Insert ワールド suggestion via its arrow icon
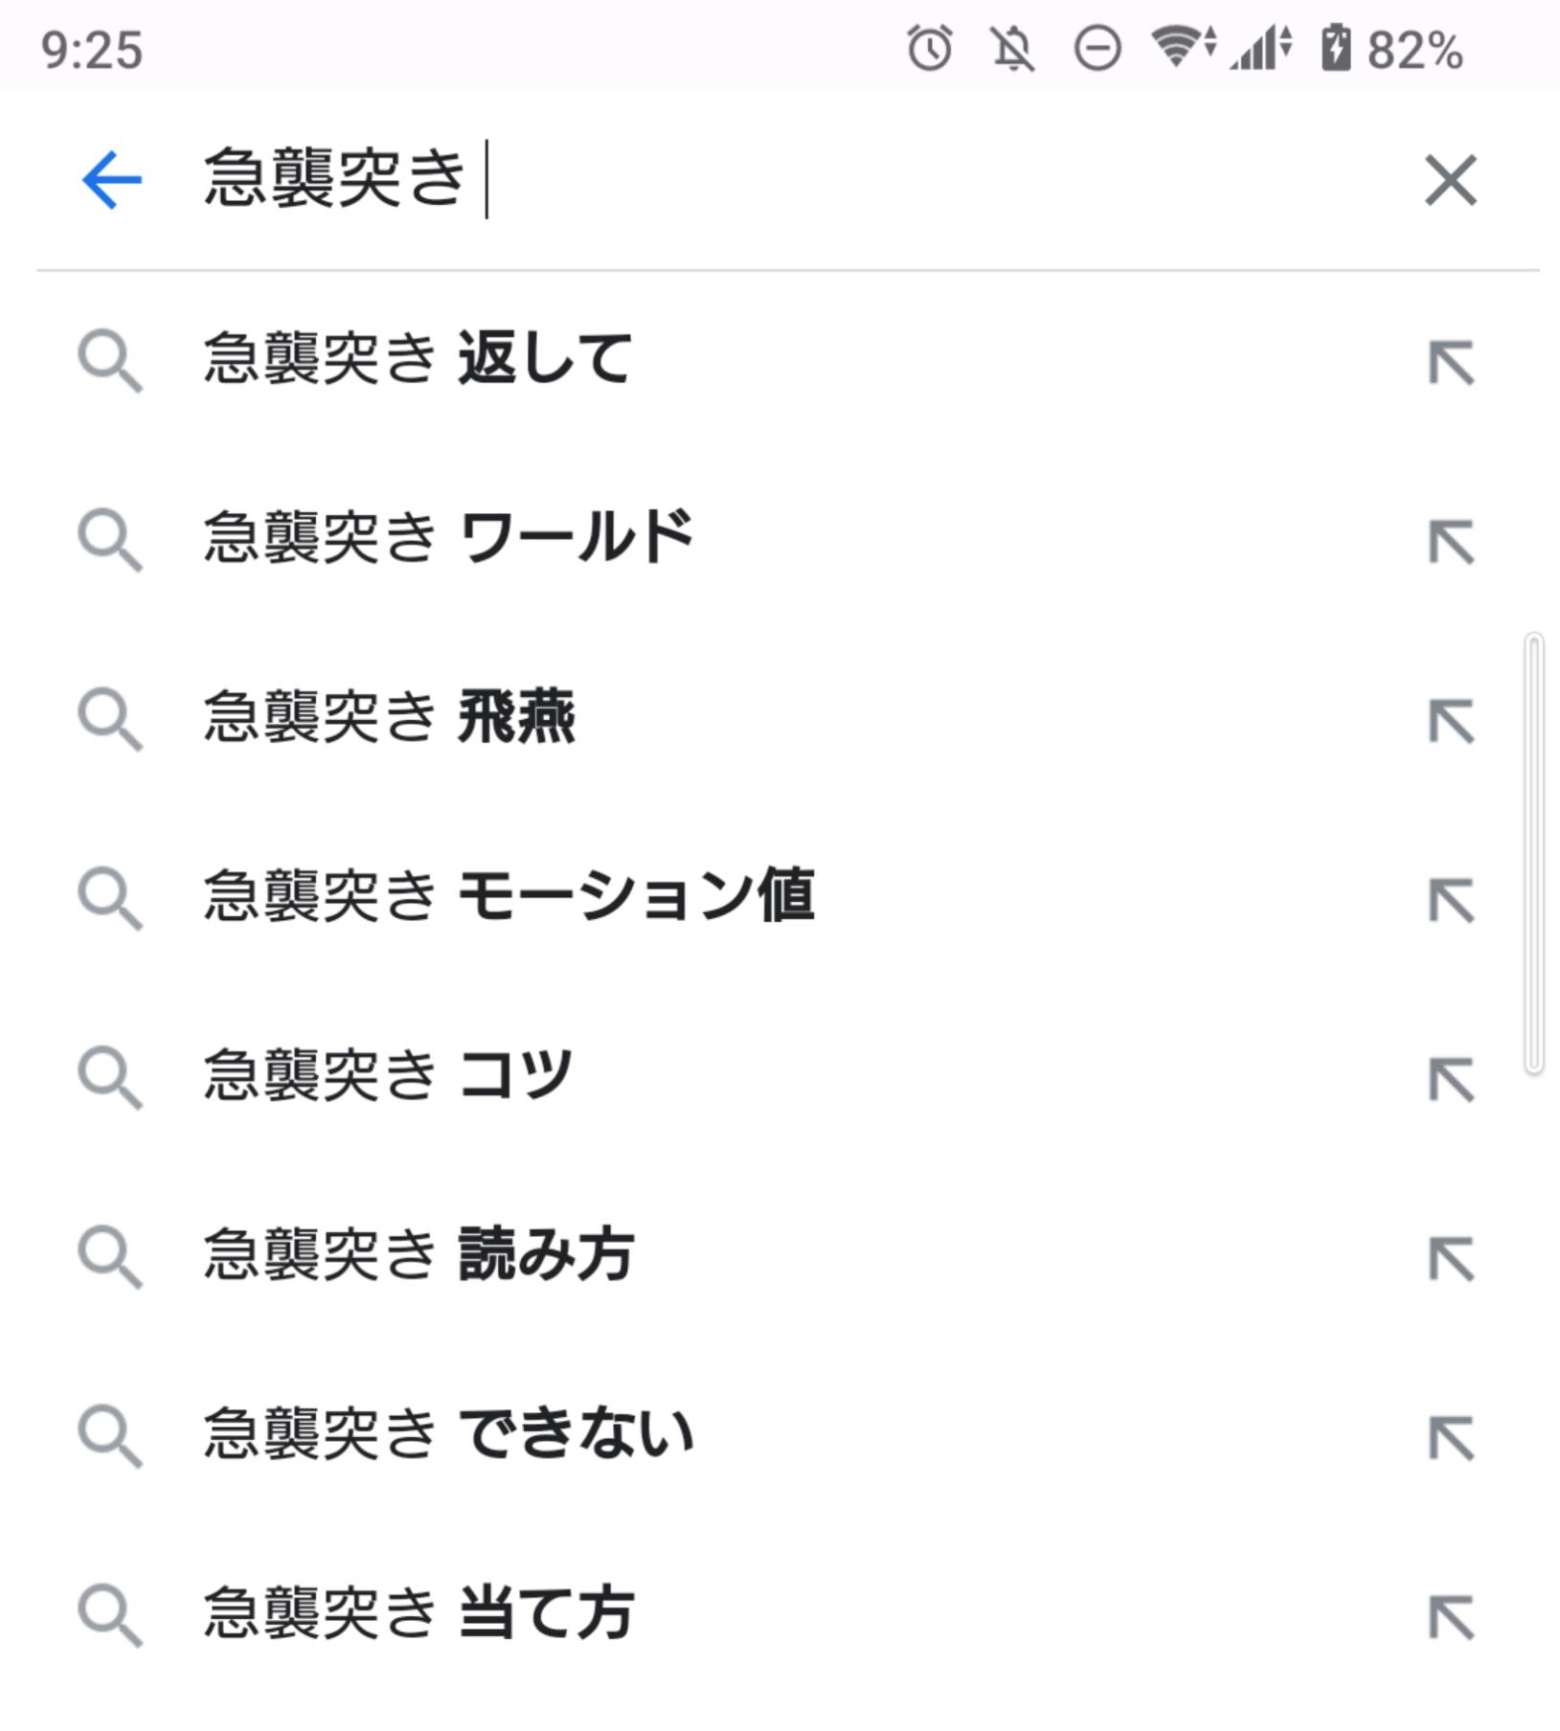Viewport: 1560px width, 1731px height. click(1451, 542)
